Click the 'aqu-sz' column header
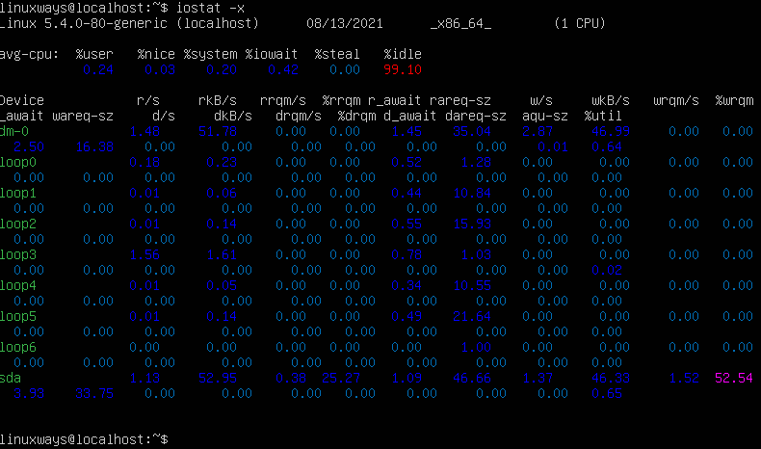 (545, 117)
